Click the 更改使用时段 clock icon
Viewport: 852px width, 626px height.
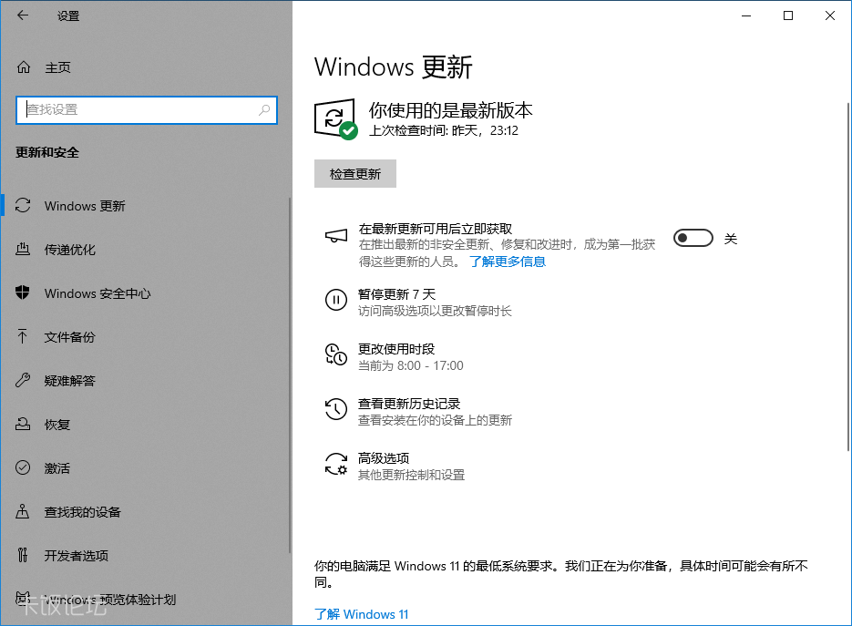pos(336,355)
